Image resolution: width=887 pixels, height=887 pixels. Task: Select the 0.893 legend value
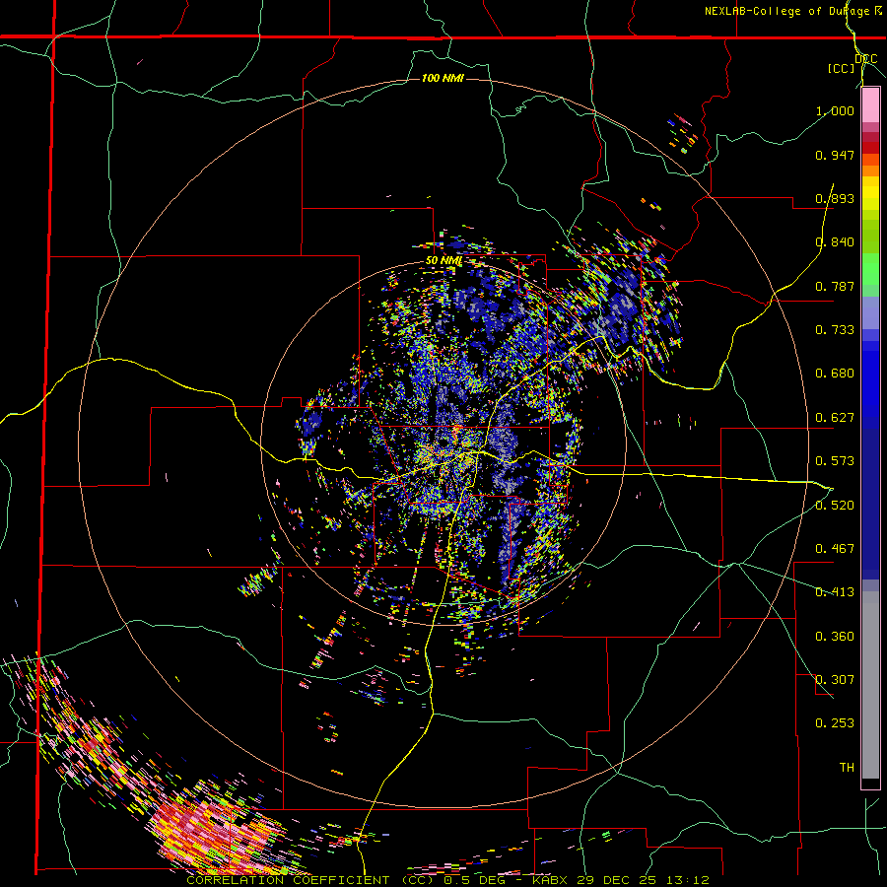coord(835,198)
